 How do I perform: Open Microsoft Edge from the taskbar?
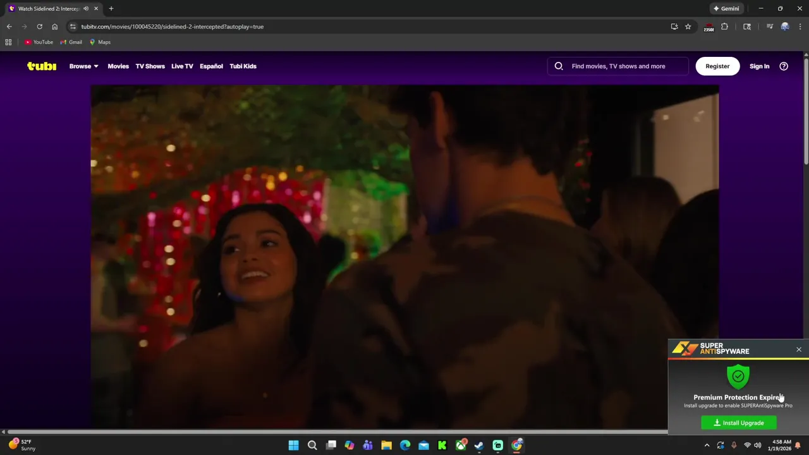pyautogui.click(x=405, y=446)
